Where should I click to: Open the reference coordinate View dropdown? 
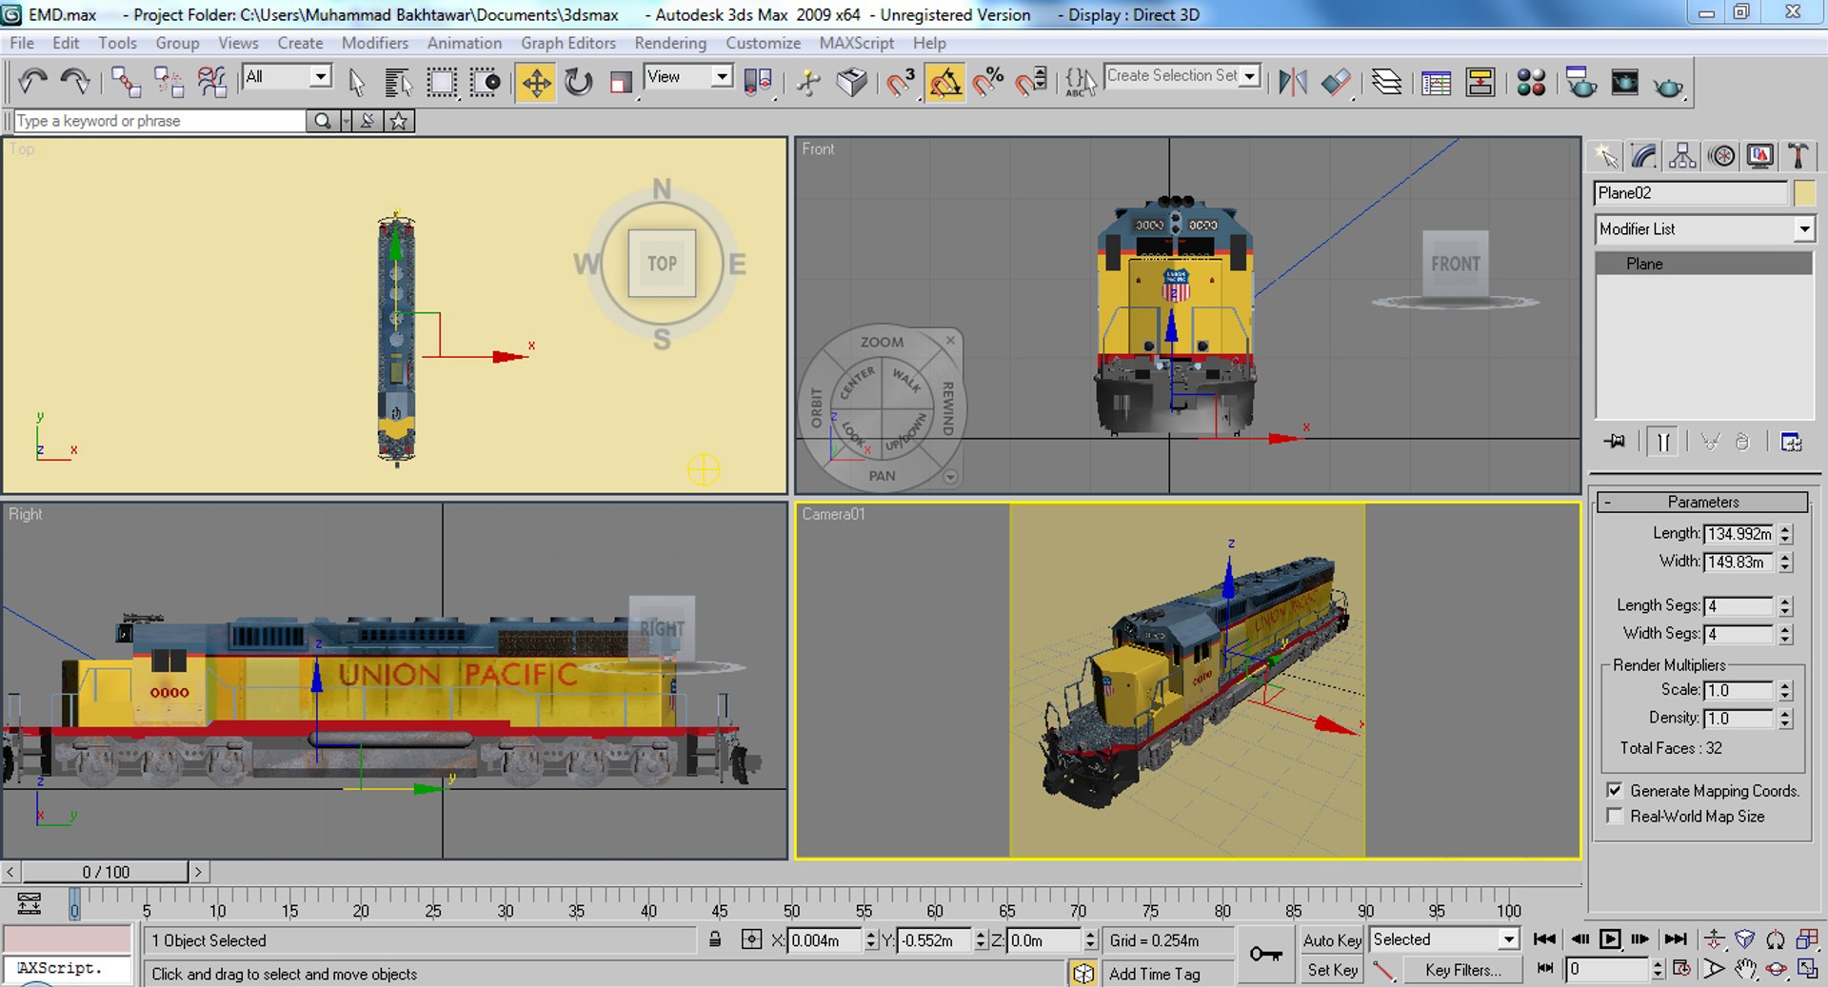click(722, 76)
